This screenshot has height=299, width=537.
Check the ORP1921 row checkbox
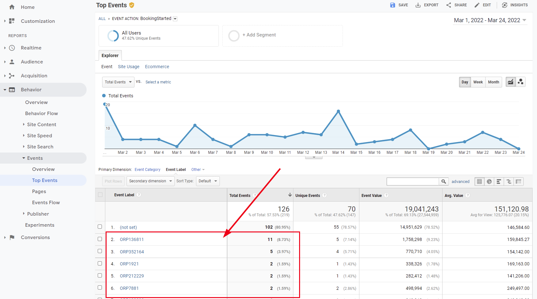point(100,263)
